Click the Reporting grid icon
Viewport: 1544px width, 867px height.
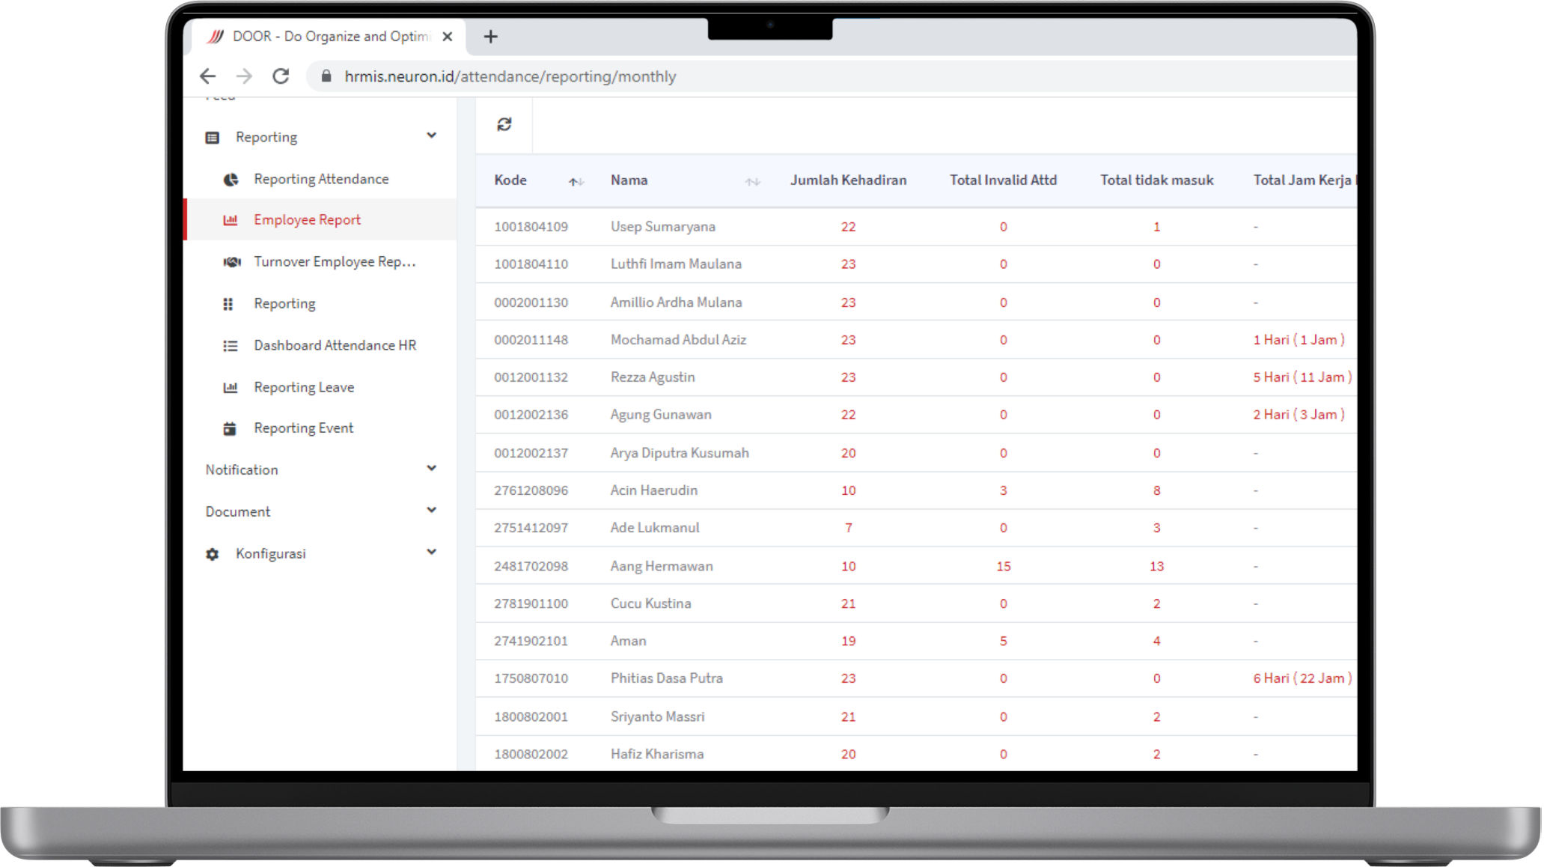point(228,304)
